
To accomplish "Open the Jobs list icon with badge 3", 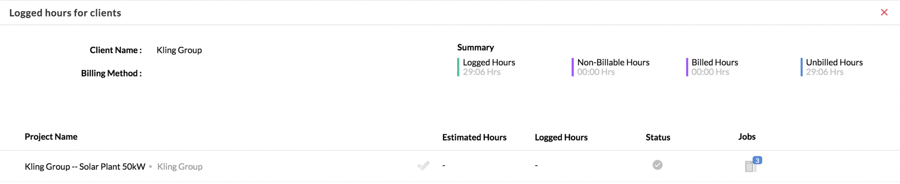I will tap(750, 167).
